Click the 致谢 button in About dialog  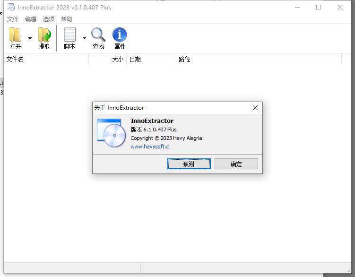click(x=189, y=164)
